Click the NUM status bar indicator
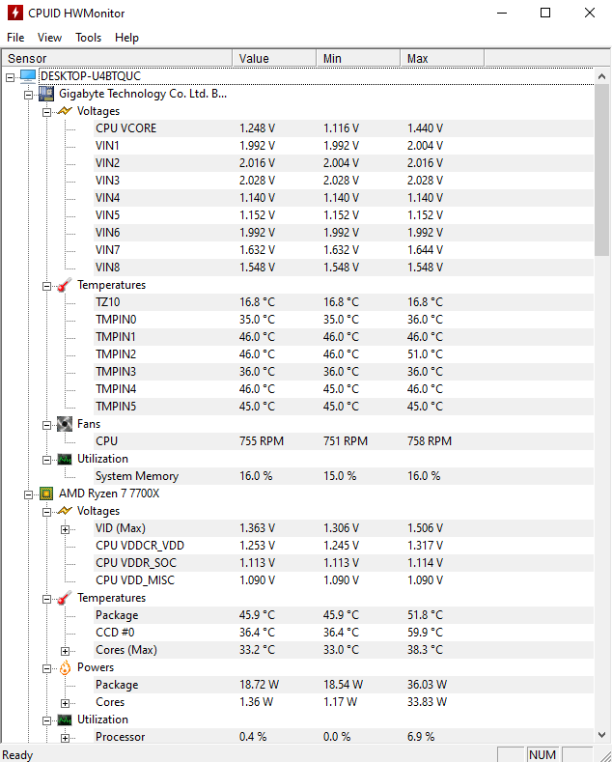Viewport: 612px width, 762px height. point(542,754)
